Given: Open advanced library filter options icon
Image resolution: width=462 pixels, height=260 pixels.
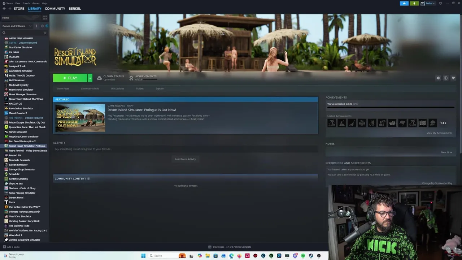Looking at the screenshot, I should coord(45,33).
